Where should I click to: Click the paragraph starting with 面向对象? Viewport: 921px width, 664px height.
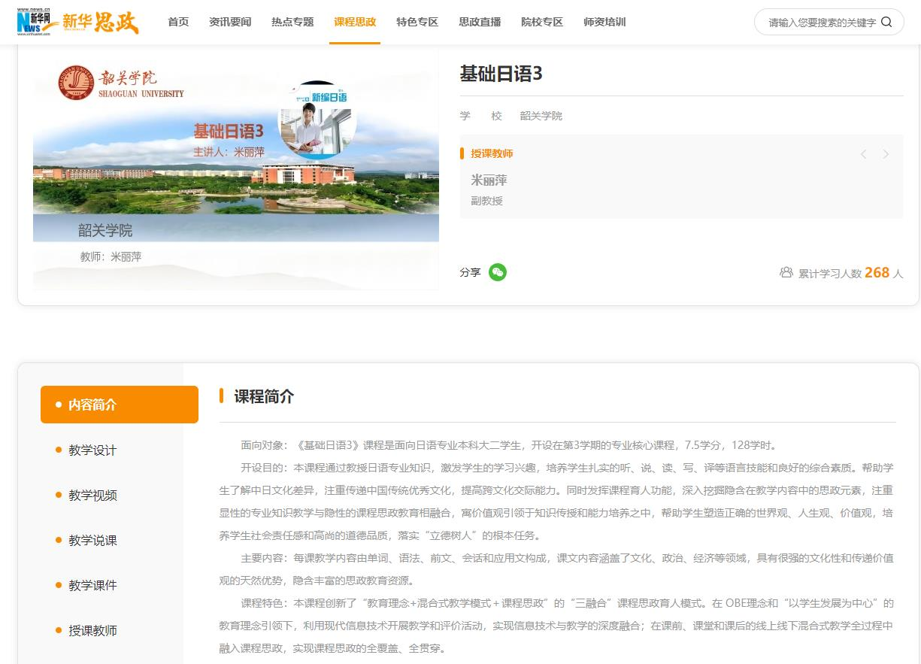point(510,445)
